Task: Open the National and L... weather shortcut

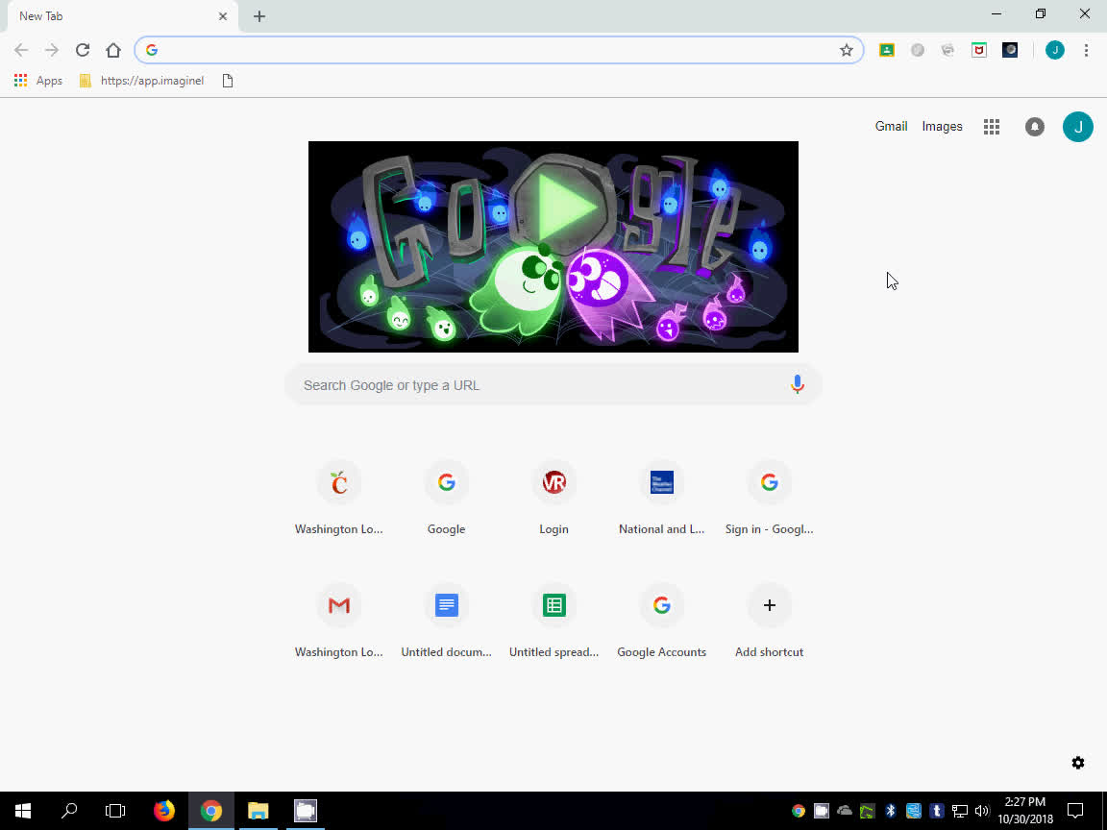Action: 661,497
